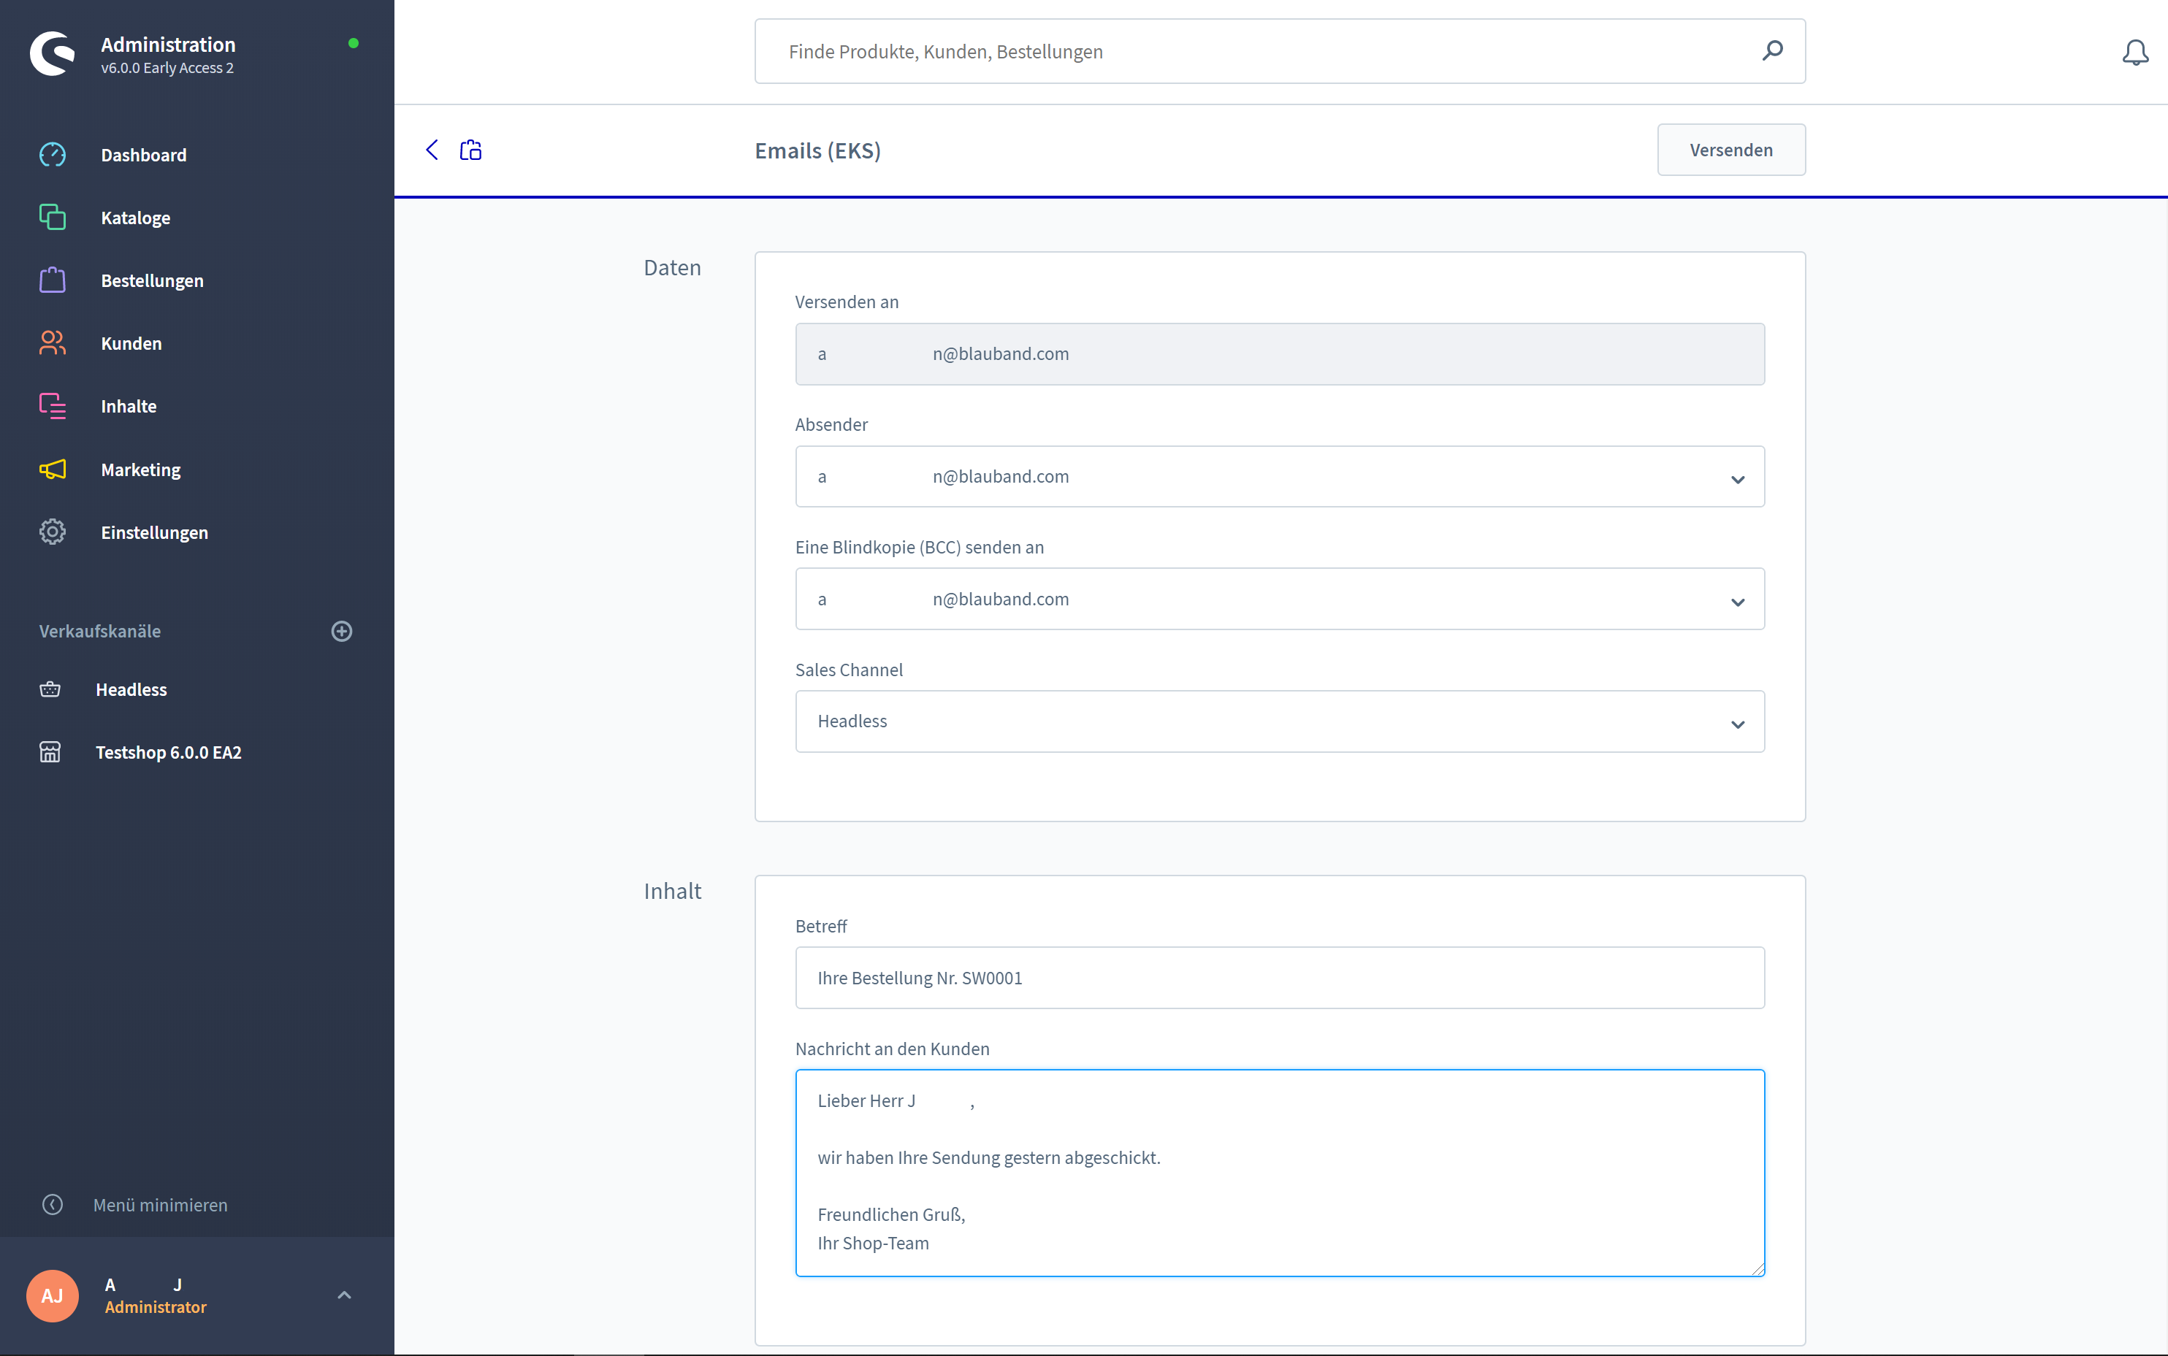Image resolution: width=2168 pixels, height=1356 pixels.
Task: Click the Emails (EKS) page title
Action: (817, 150)
